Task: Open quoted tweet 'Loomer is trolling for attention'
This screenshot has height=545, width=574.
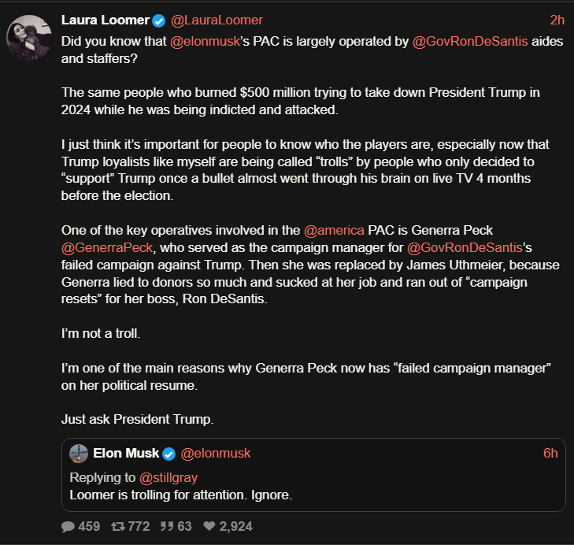Action: click(x=181, y=495)
